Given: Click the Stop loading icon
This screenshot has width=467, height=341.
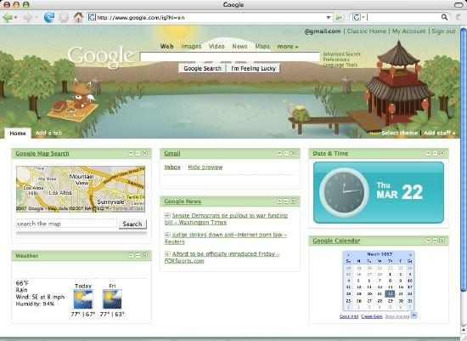Looking at the screenshot, I should coord(64,18).
